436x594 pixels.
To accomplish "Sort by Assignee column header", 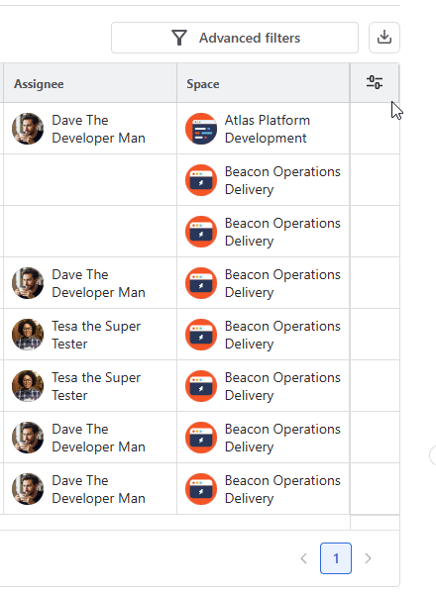I will tap(39, 84).
